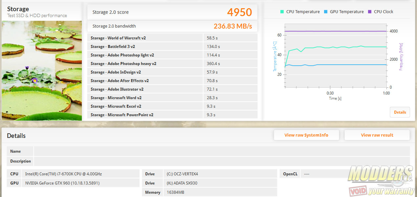This screenshot has height=197, width=417.
Task: Click the NVIDIA GeForce GTX 960 value
Action: pyautogui.click(x=62, y=183)
